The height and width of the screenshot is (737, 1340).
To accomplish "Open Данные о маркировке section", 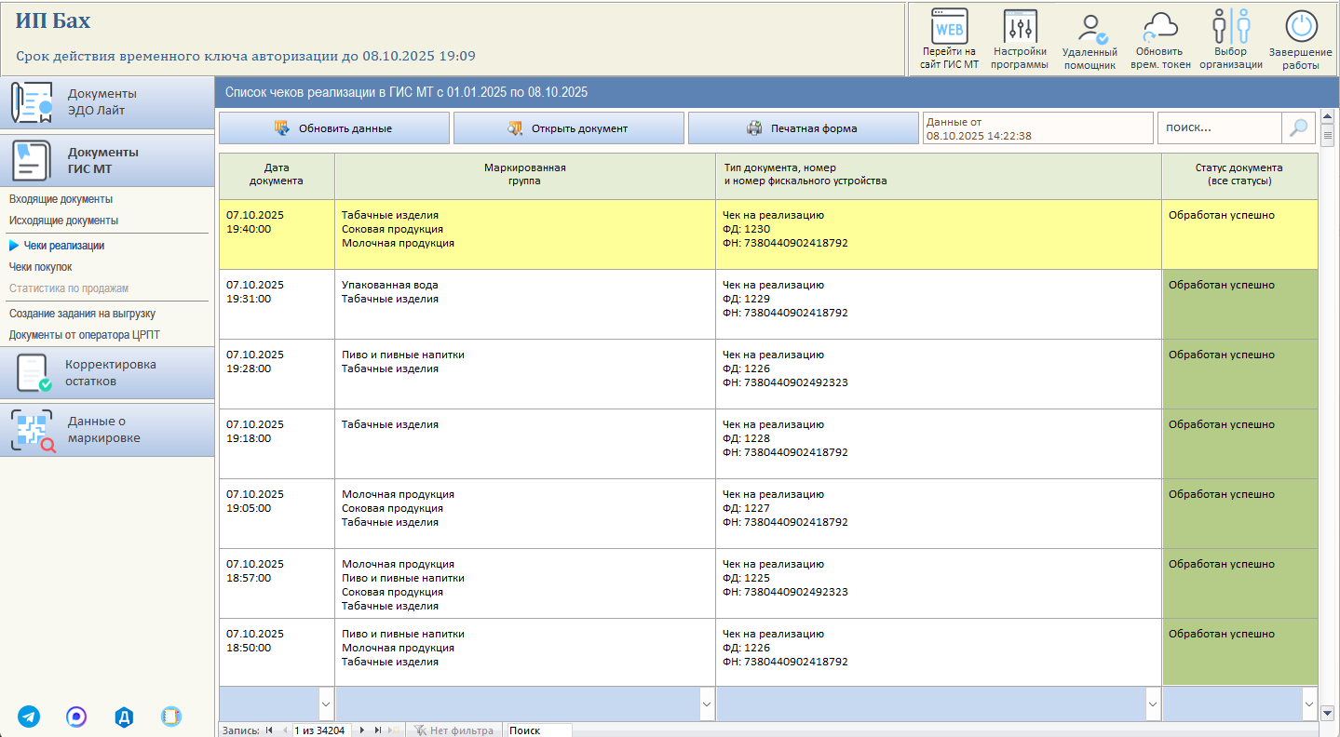I will click(x=107, y=430).
